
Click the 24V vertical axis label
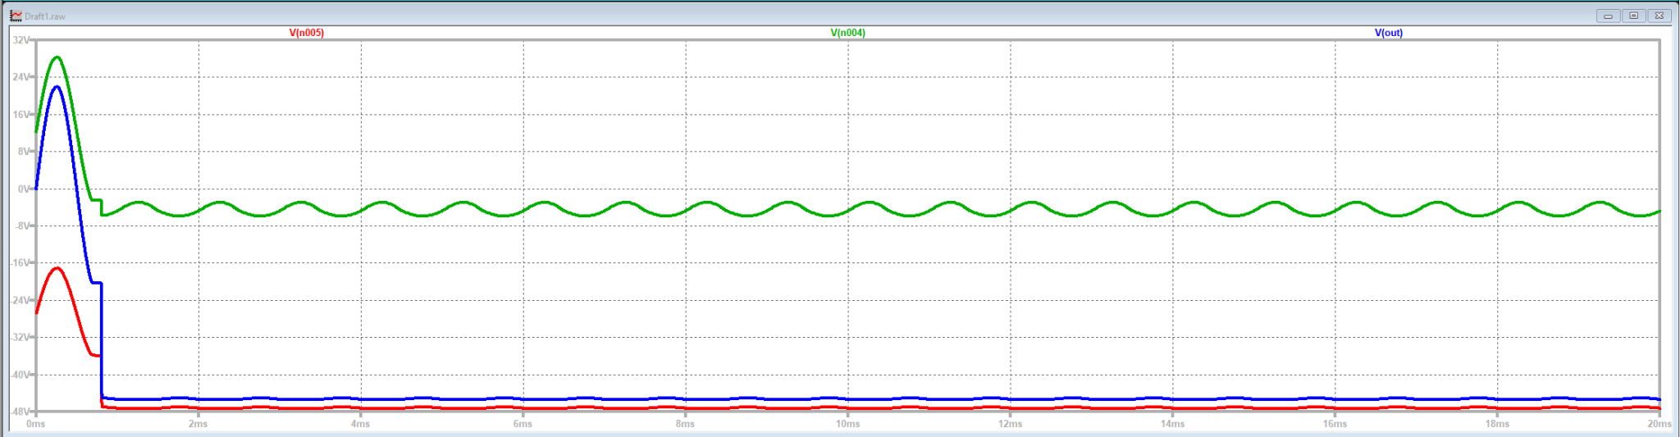tap(22, 77)
